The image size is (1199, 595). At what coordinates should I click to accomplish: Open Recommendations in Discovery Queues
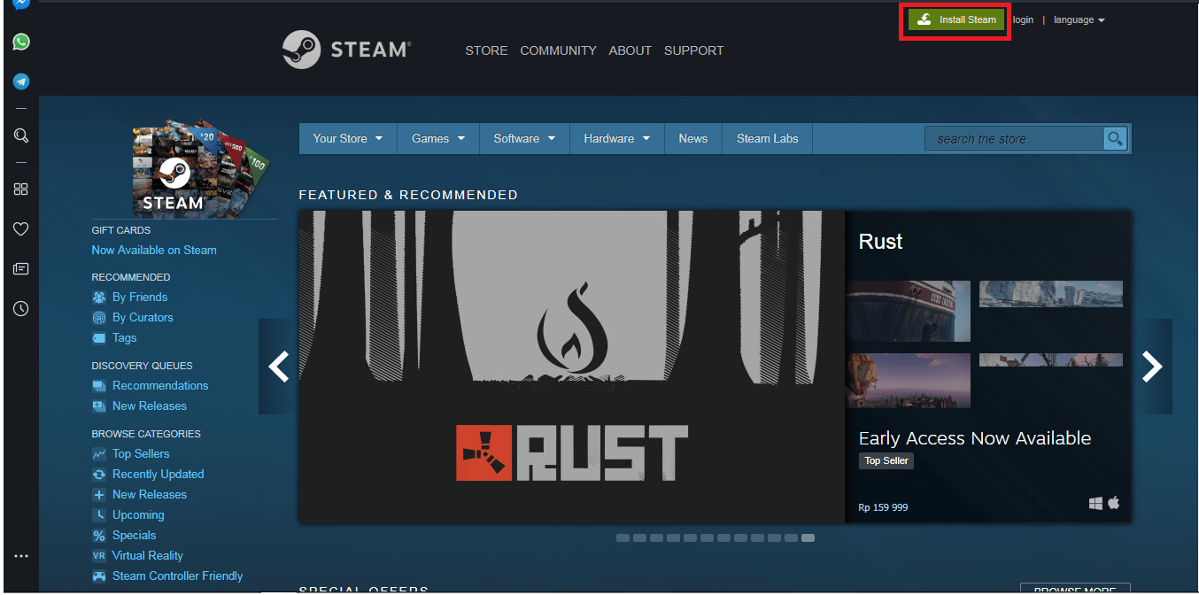[159, 385]
